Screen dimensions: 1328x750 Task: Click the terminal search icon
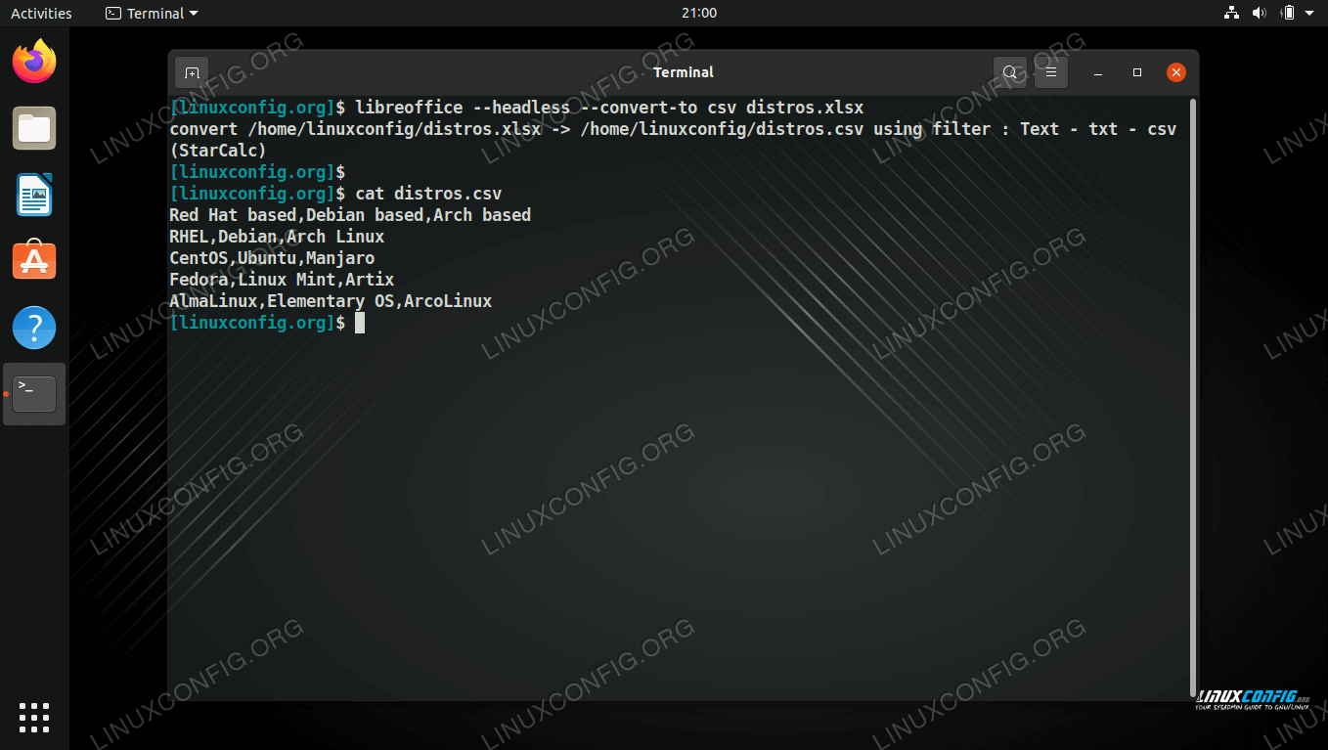(1010, 72)
